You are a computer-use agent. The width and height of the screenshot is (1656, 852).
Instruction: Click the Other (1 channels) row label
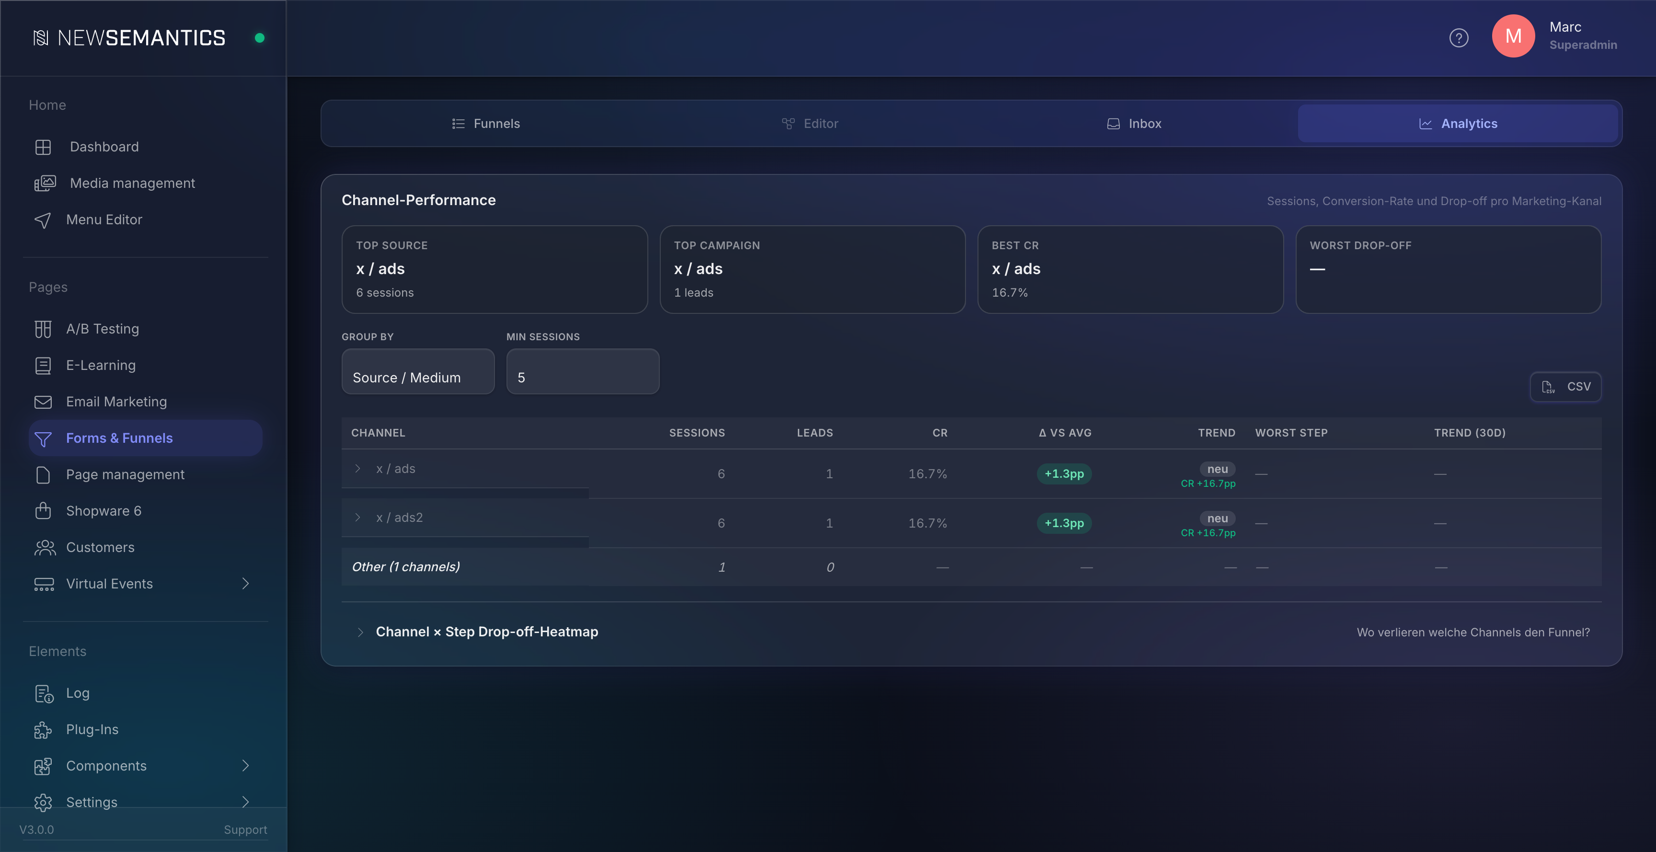(x=406, y=567)
